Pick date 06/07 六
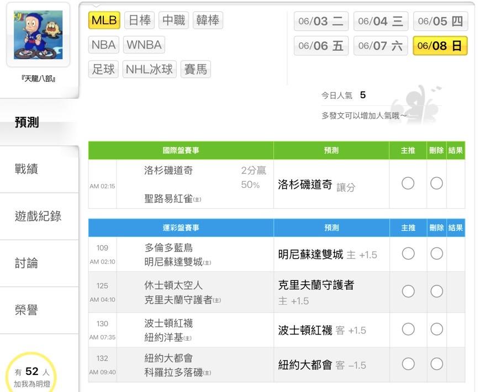Image resolution: width=480 pixels, height=392 pixels. point(381,46)
